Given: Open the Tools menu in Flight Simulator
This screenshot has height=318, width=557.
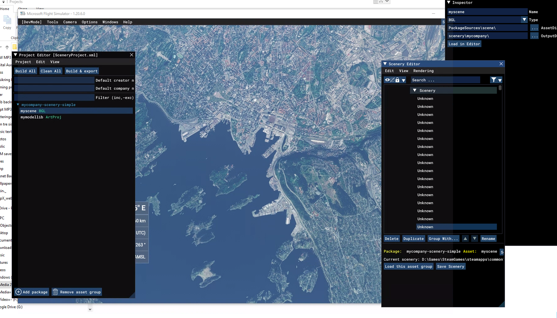Looking at the screenshot, I should (52, 22).
